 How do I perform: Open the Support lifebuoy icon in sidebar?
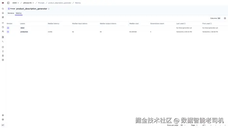(x=3, y=120)
